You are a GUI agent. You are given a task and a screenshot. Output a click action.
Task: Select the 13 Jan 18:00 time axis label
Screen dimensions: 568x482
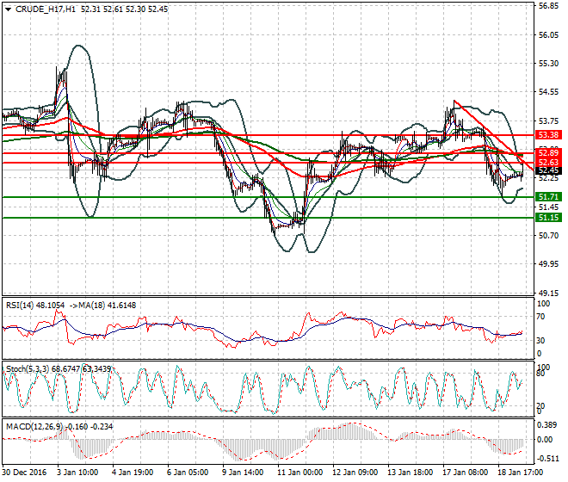pos(410,473)
